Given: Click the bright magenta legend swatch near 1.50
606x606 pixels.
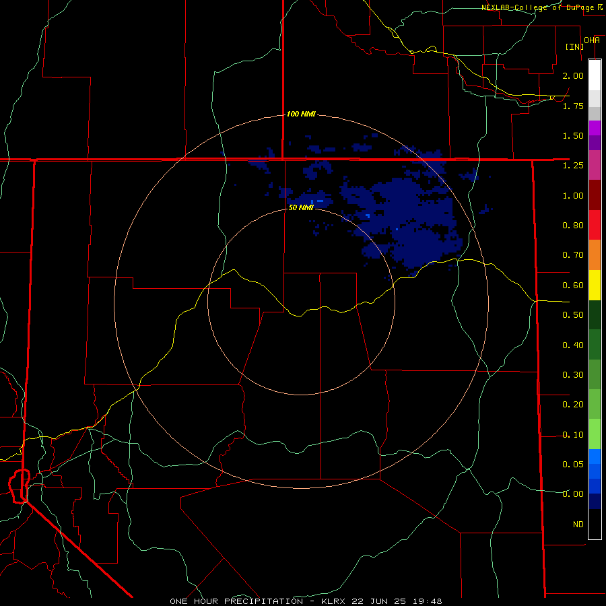Looking at the screenshot, I should 595,128.
